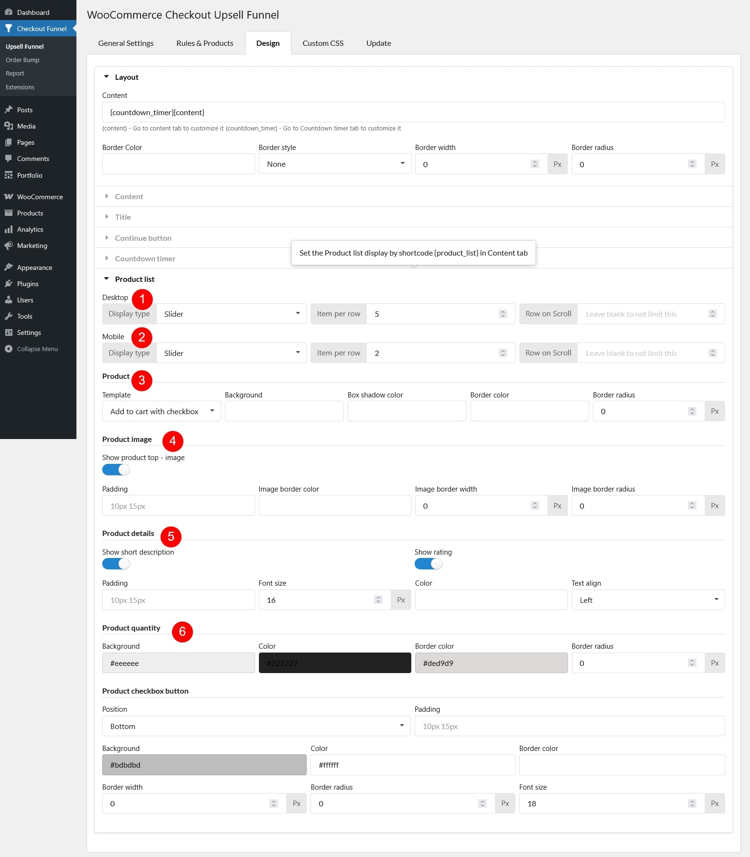Screen dimensions: 750x857
Task: Expand the Countdown timer section
Action: pyautogui.click(x=145, y=258)
